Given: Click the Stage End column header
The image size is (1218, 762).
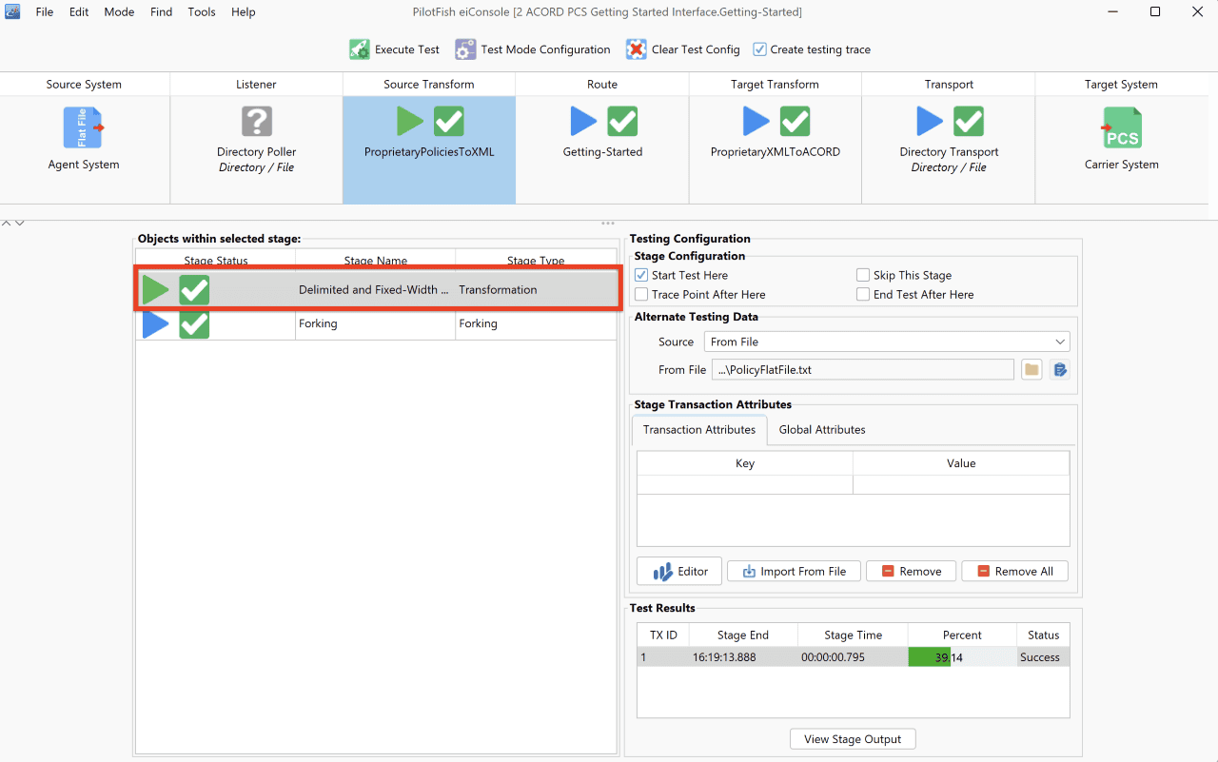Looking at the screenshot, I should tap(743, 635).
